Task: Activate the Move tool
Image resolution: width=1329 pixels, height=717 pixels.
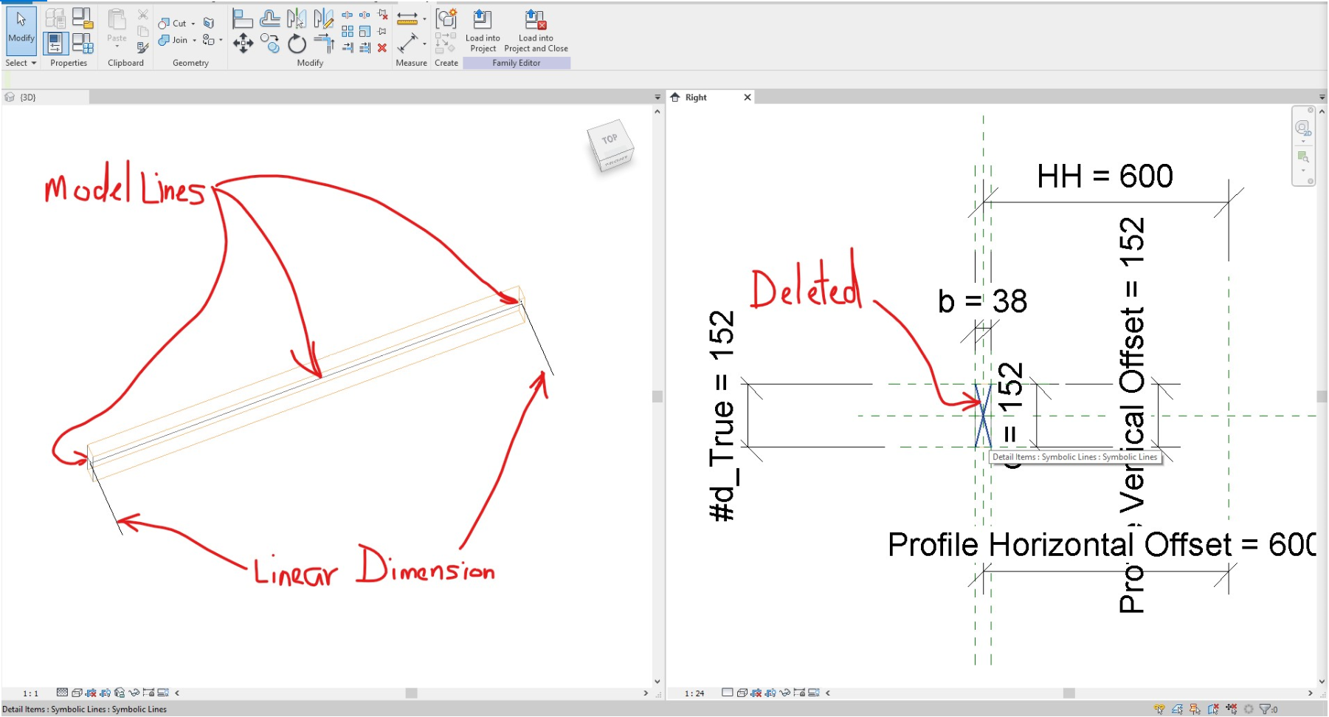Action: coord(244,43)
